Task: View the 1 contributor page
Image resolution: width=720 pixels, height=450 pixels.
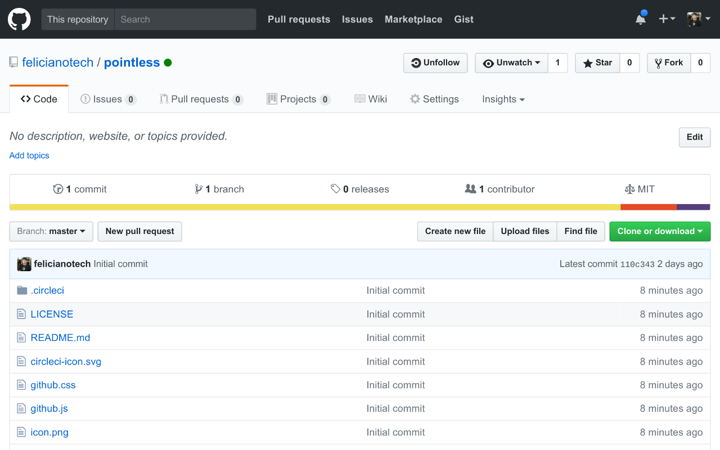Action: coord(499,189)
